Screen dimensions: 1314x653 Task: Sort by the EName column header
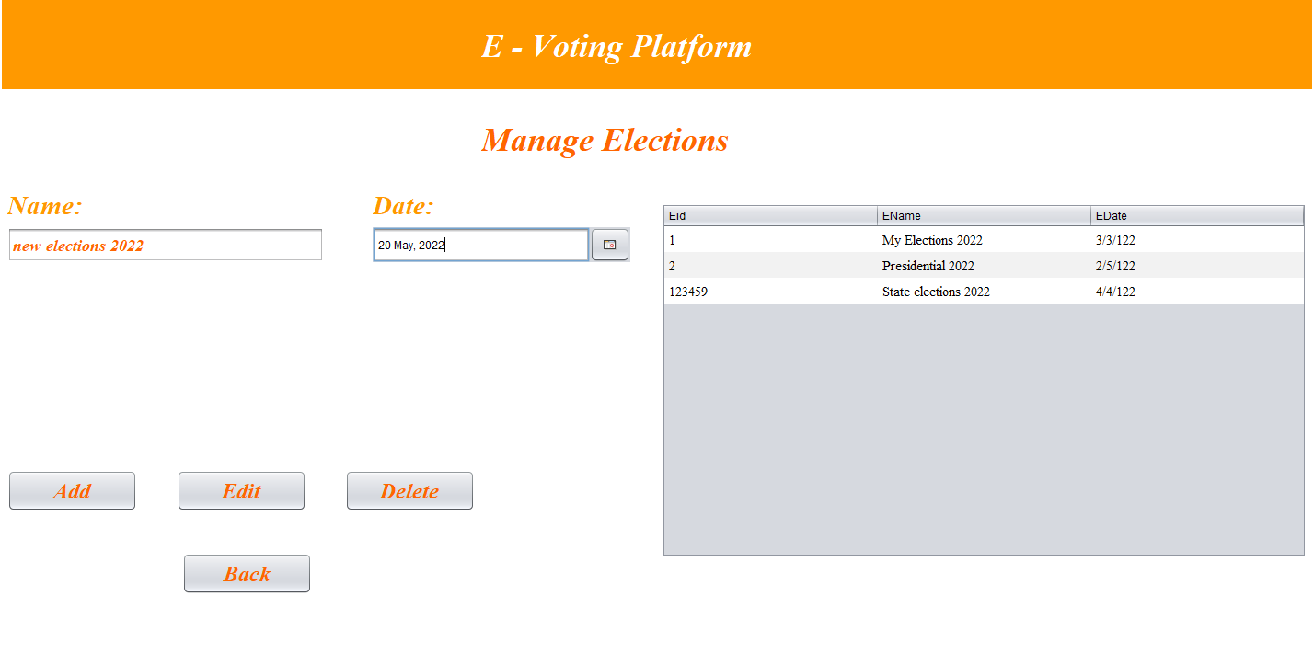coord(984,215)
